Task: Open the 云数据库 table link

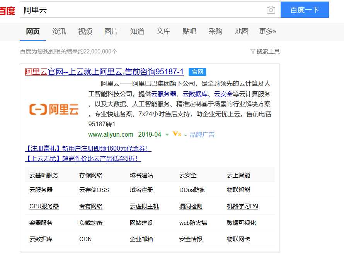Action: 41,239
